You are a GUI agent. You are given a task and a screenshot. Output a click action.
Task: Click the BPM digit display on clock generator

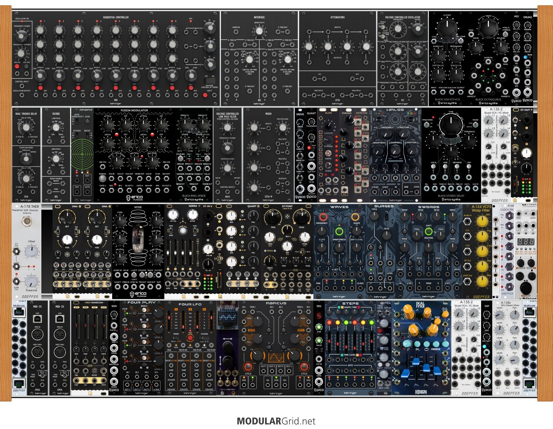(x=525, y=241)
